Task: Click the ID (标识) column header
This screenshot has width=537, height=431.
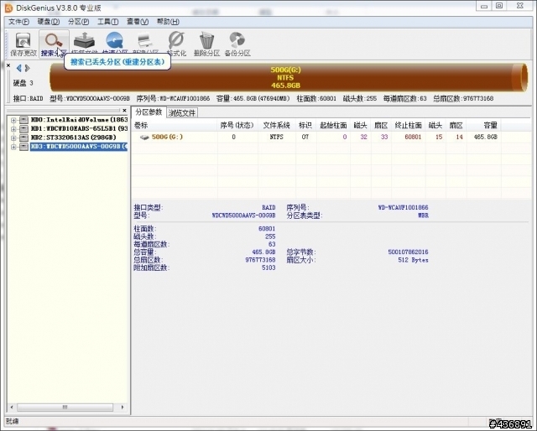Action: 305,125
